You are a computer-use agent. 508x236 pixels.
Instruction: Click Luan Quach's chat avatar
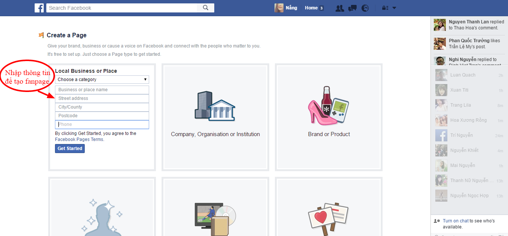point(441,75)
